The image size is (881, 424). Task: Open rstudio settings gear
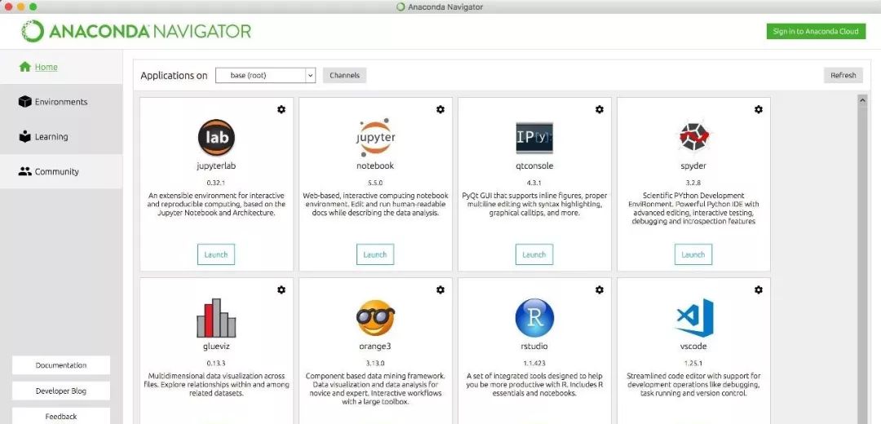point(600,289)
